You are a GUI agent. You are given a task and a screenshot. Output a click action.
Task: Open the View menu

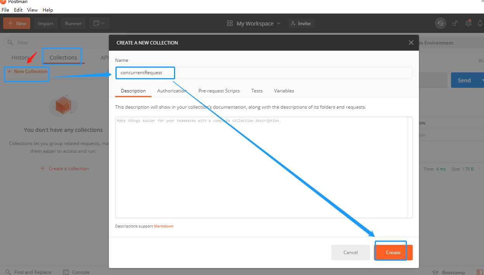(33, 10)
